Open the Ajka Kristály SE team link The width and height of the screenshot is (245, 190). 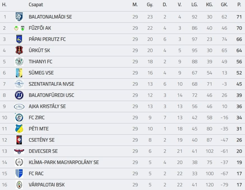tap(47, 106)
